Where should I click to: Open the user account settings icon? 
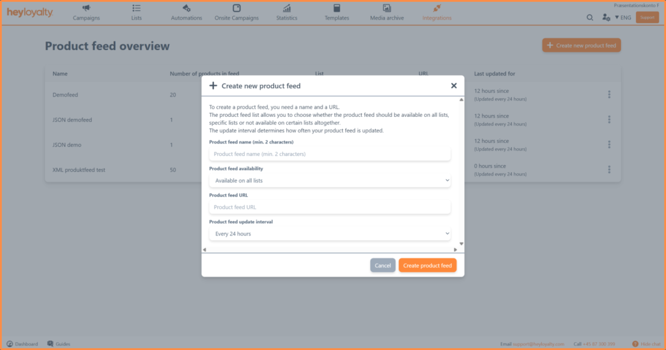click(606, 18)
